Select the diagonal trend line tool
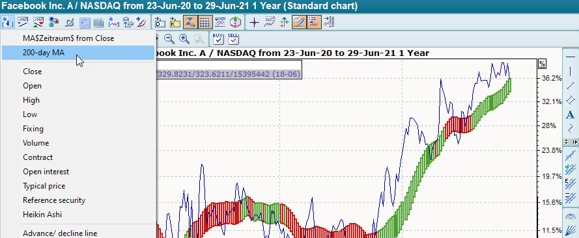579x238 pixels. click(570, 85)
